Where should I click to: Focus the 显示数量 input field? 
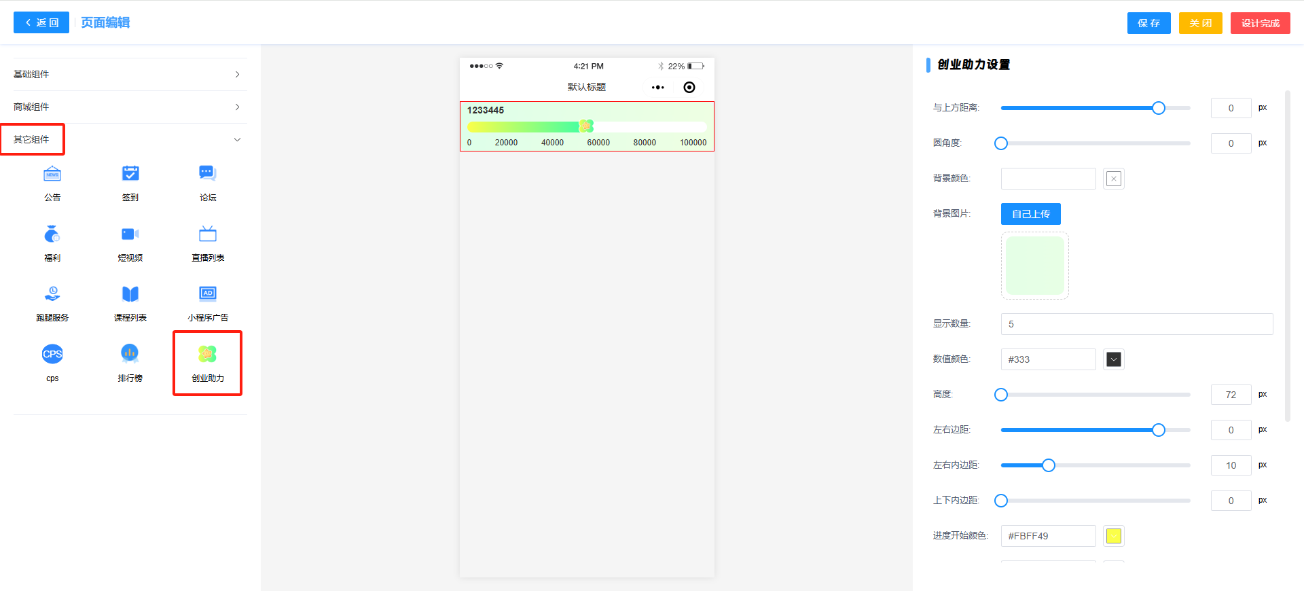(1136, 324)
